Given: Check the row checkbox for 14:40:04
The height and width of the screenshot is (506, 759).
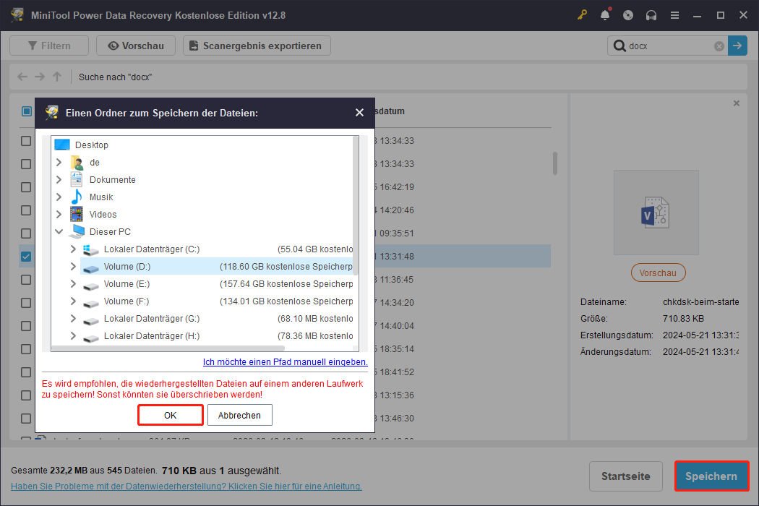Looking at the screenshot, I should [x=26, y=326].
